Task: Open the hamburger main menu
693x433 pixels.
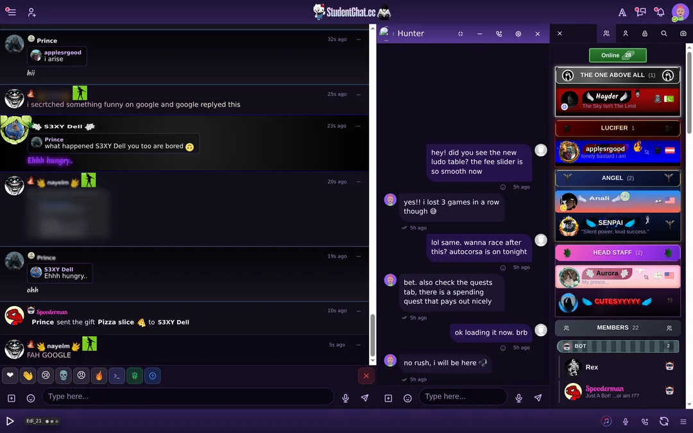Action: click(x=11, y=12)
